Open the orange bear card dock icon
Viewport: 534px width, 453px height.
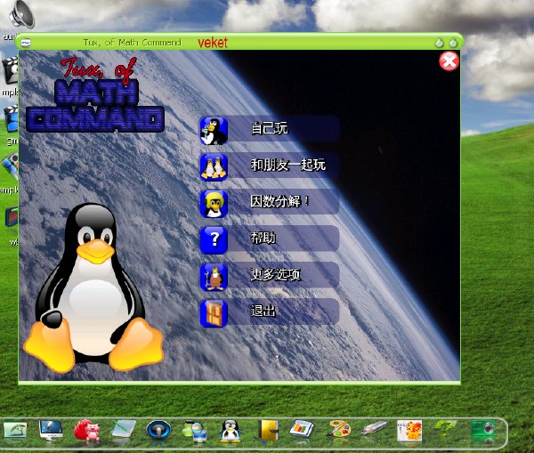click(409, 431)
